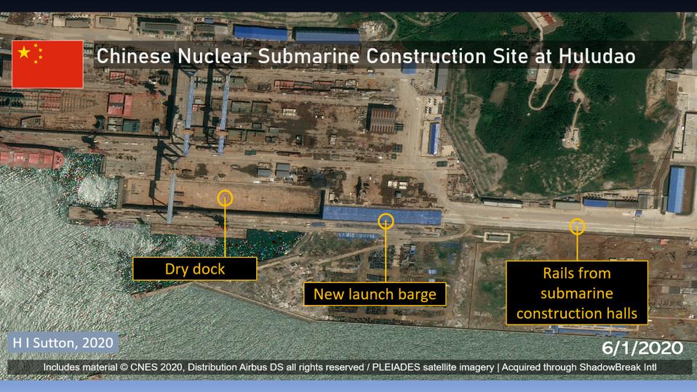This screenshot has height=392, width=697.
Task: Click the Chinese flag in the corner
Action: [47, 64]
